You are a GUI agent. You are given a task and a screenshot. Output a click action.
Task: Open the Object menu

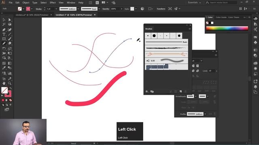click(26, 3)
